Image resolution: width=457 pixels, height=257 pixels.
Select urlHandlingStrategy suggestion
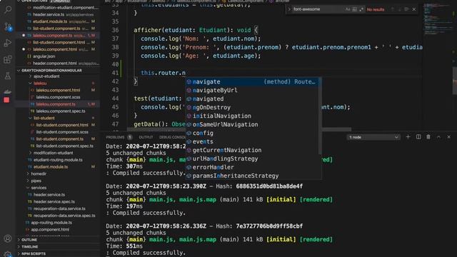click(252, 158)
